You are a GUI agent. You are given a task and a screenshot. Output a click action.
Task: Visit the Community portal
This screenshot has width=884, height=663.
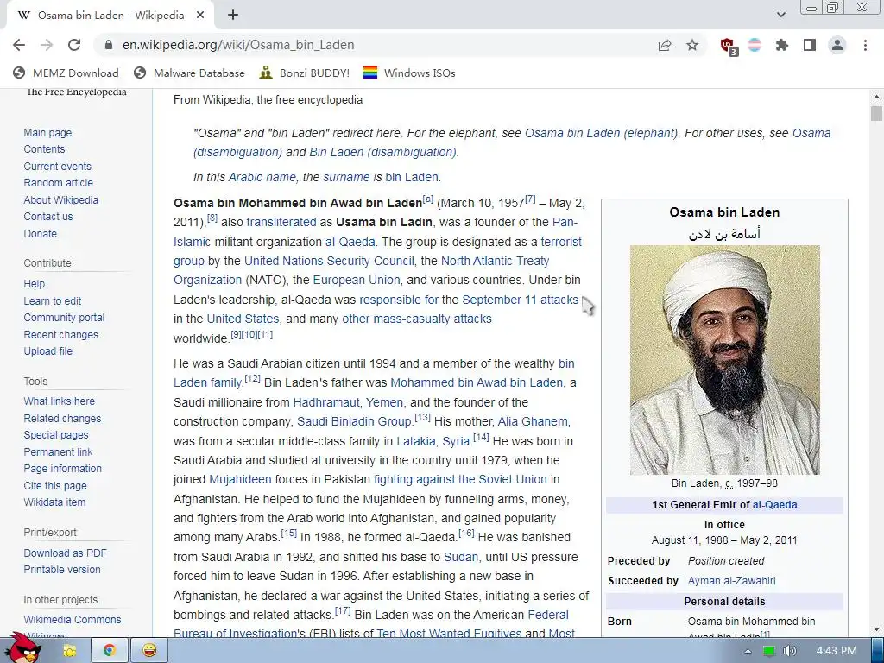pos(64,318)
